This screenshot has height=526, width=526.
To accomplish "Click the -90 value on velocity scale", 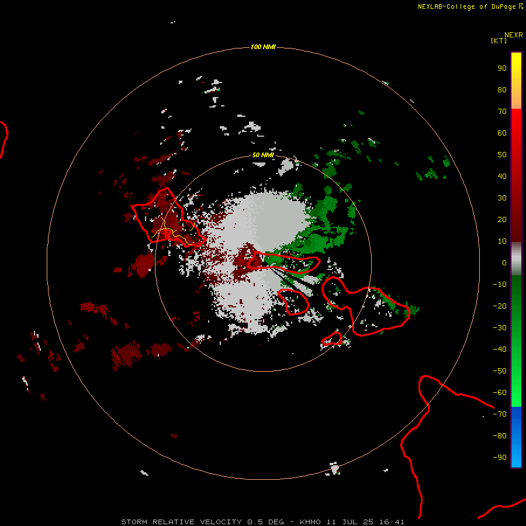I will click(x=500, y=457).
